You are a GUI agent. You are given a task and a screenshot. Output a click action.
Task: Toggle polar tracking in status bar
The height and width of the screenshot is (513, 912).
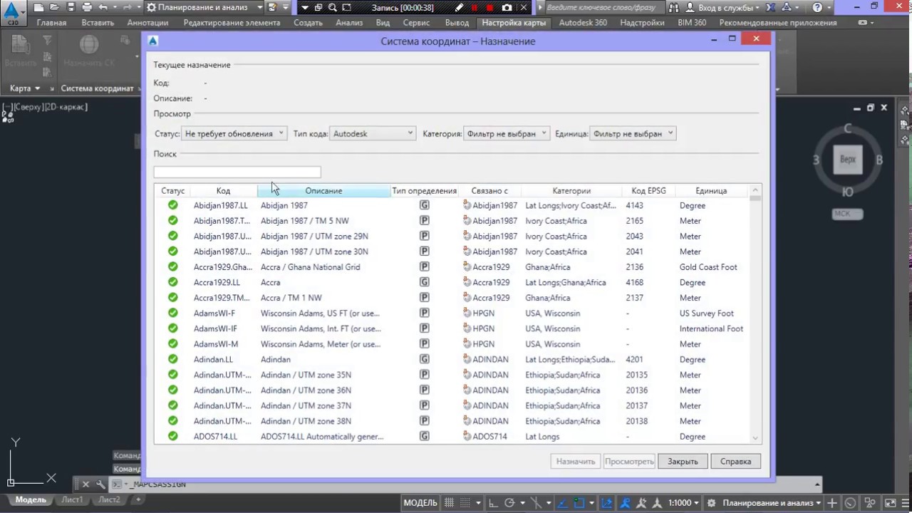pos(510,503)
